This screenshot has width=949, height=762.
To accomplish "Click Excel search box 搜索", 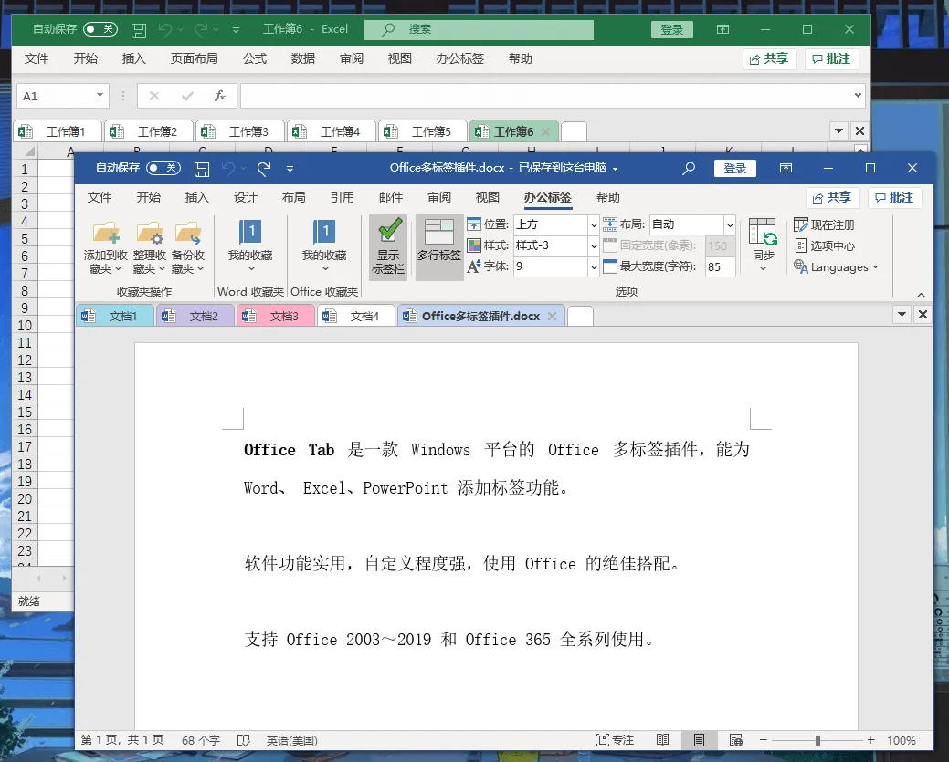I will [479, 29].
